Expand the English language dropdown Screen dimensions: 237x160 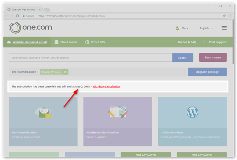click(x=206, y=28)
